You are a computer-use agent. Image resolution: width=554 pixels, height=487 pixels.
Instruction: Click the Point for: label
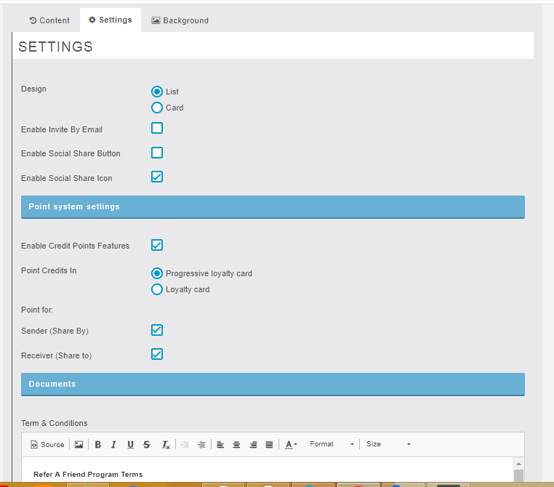(37, 310)
